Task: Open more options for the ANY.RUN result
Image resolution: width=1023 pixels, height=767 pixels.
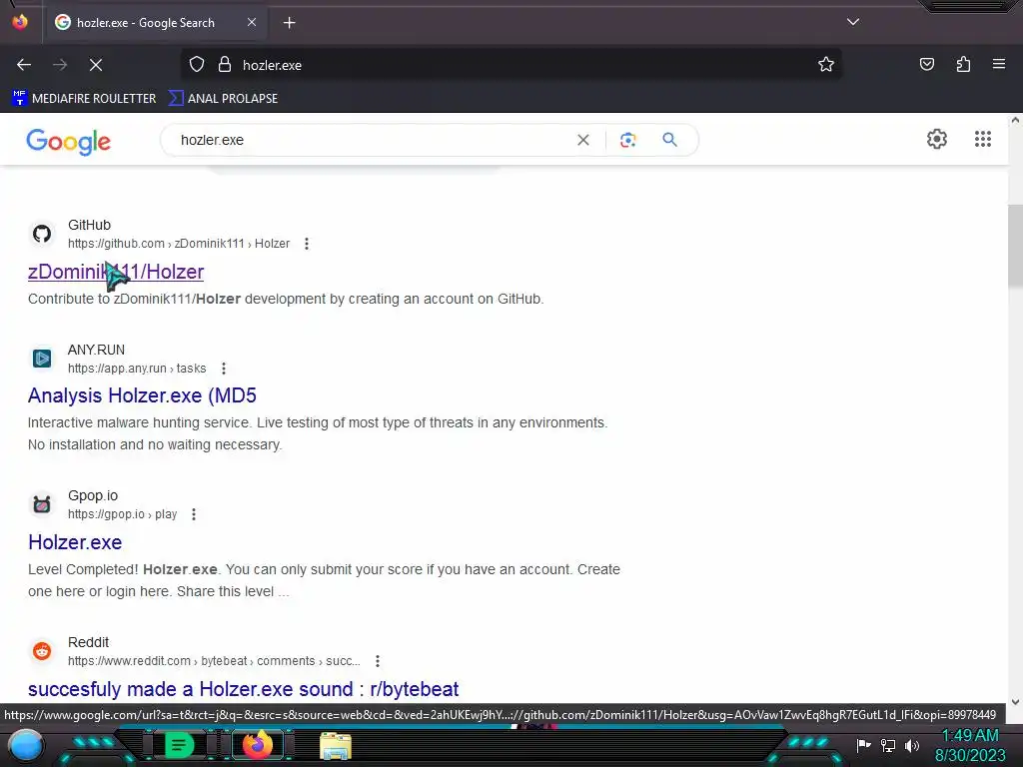Action: click(224, 369)
